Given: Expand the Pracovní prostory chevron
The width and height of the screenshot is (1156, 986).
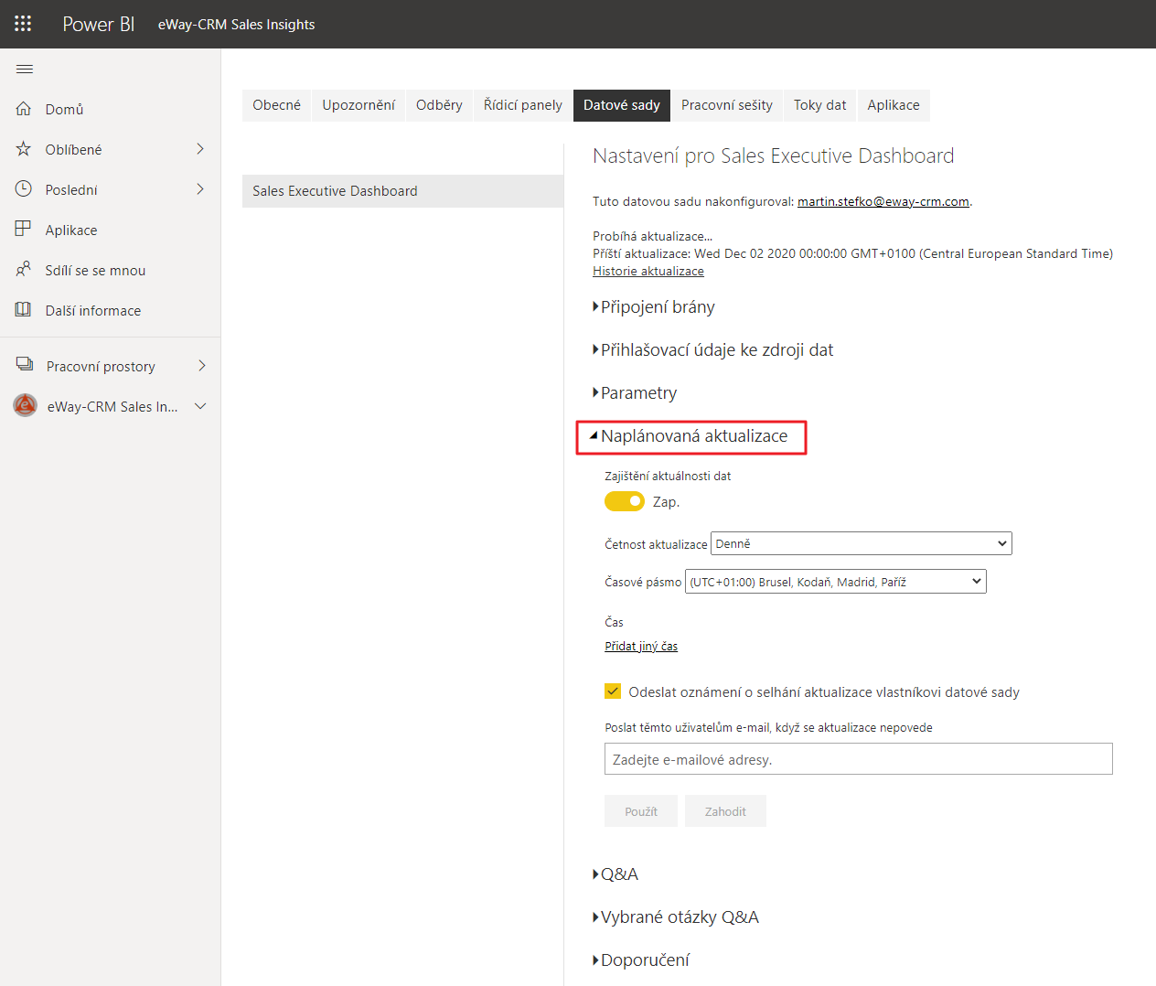Looking at the screenshot, I should pos(202,366).
